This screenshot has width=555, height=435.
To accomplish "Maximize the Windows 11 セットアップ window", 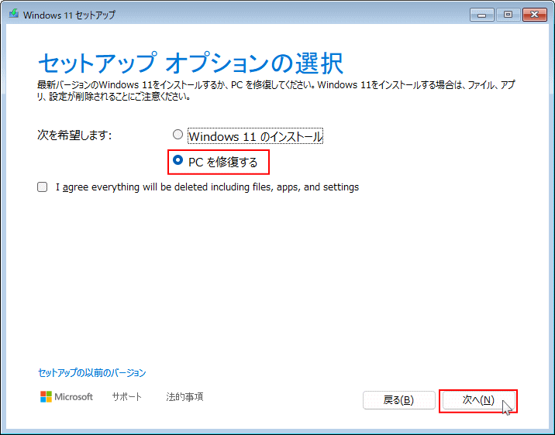I will [x=508, y=15].
